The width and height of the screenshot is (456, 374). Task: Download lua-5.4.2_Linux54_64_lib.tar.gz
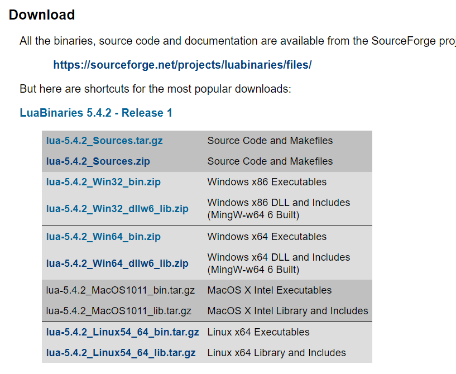coord(121,353)
